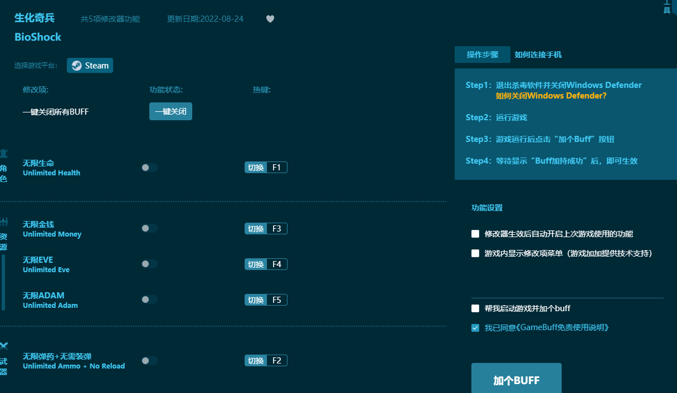Enable the Unlimited Money switch
677x393 pixels.
pos(149,228)
